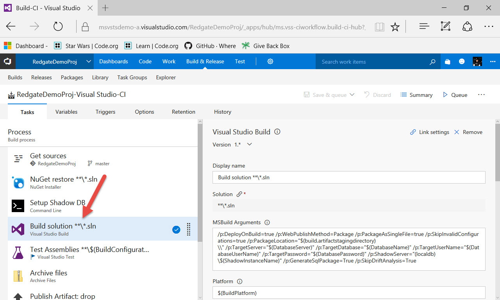Open a new browser tab with plus
500x300 pixels.
coord(105,8)
